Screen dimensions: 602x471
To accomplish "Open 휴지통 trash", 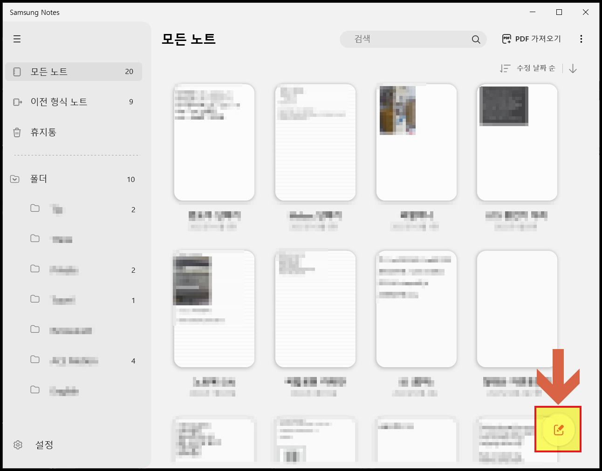I will [x=74, y=132].
